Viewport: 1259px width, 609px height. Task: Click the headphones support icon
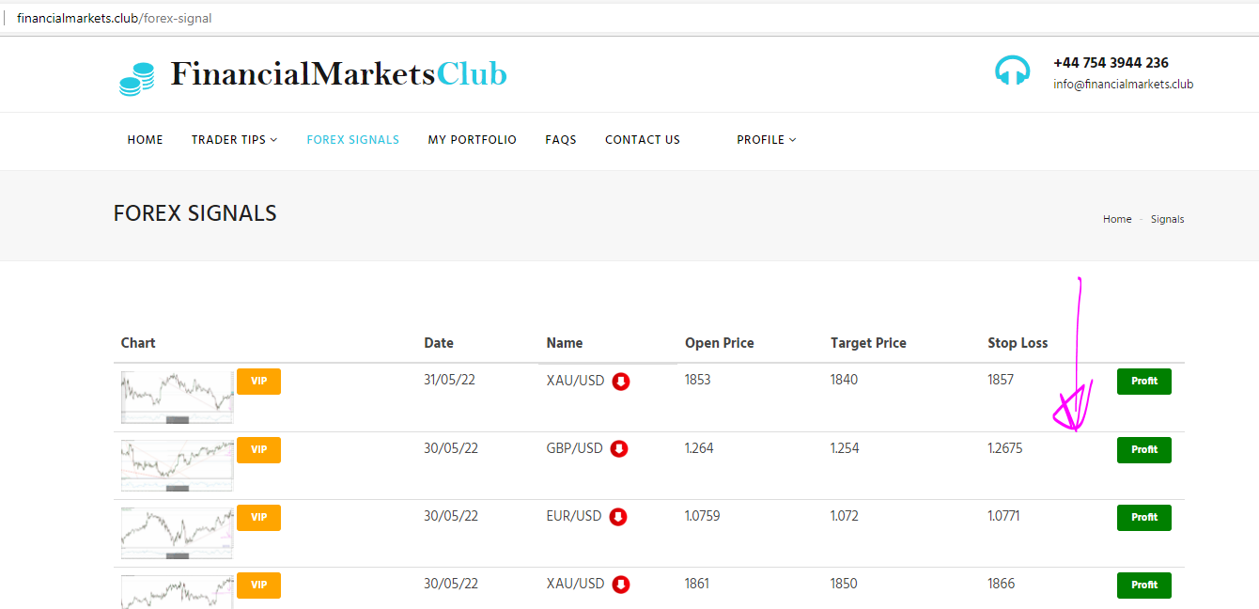tap(1012, 70)
